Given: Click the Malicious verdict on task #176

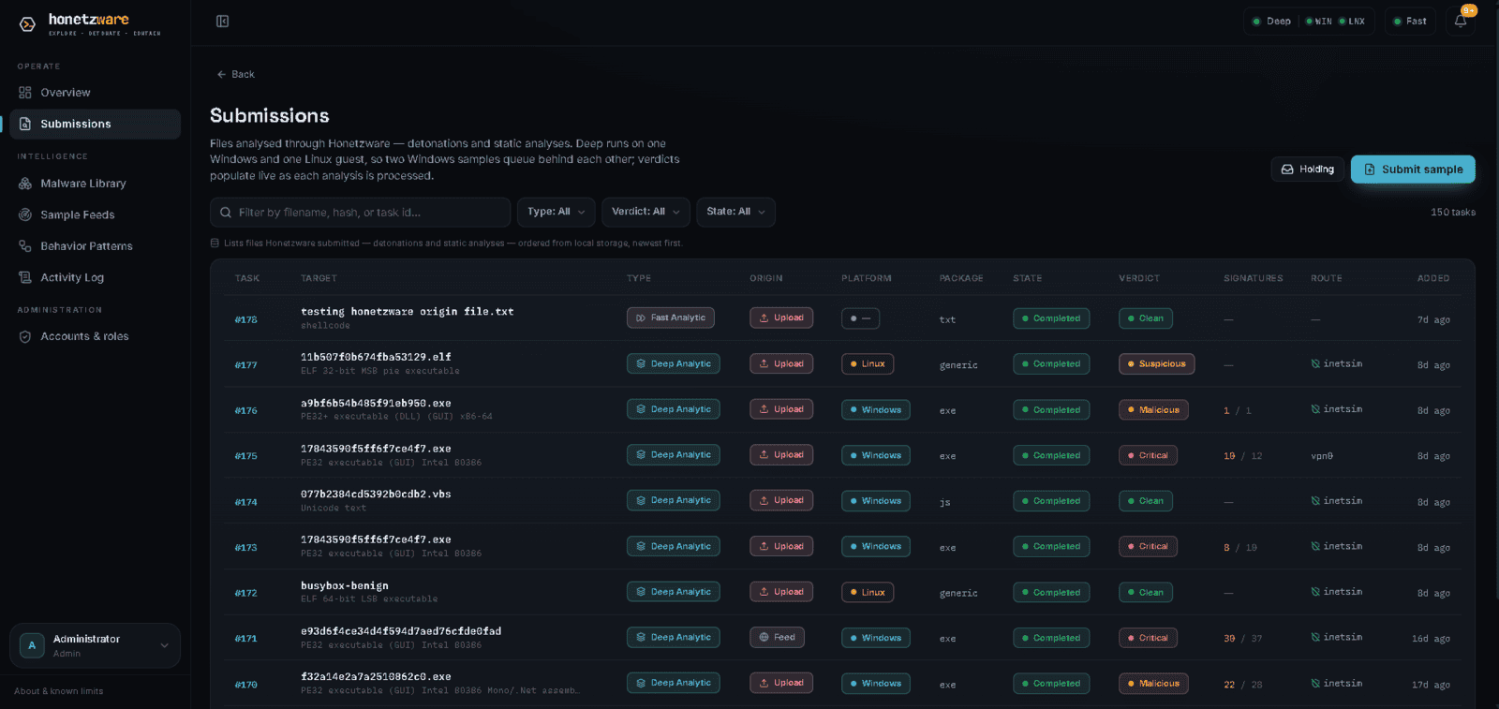Looking at the screenshot, I should click(x=1153, y=410).
